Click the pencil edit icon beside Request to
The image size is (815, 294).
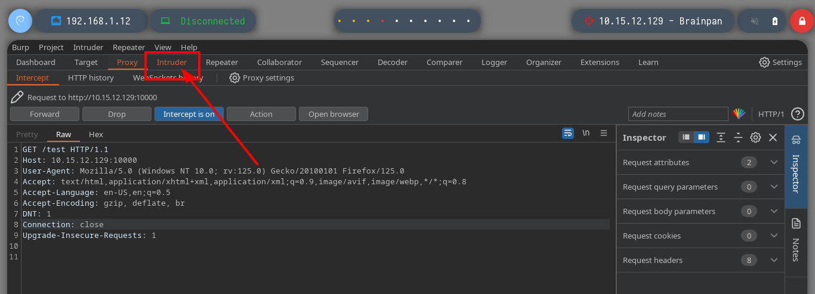pyautogui.click(x=17, y=97)
